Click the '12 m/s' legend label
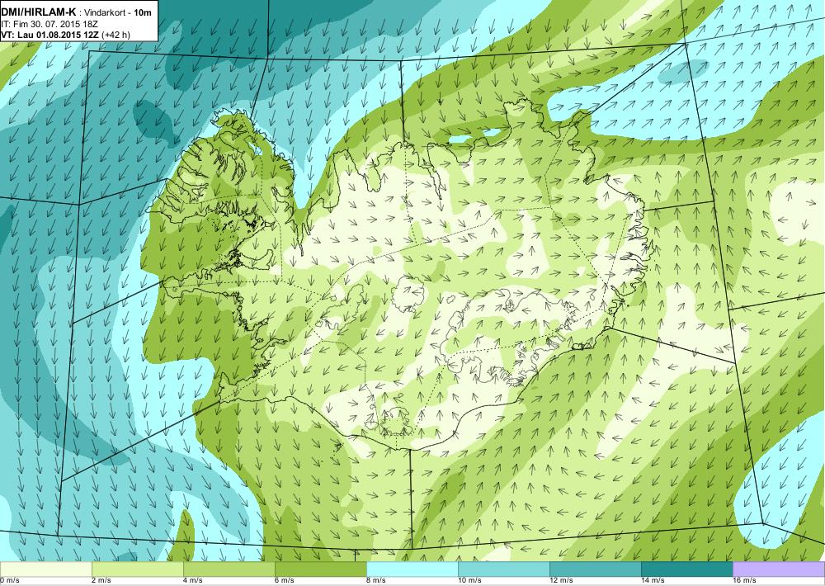825x586 pixels. pyautogui.click(x=561, y=581)
